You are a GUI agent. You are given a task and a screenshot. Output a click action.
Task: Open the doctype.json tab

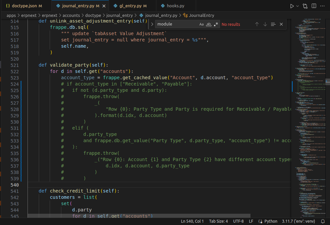(24, 6)
